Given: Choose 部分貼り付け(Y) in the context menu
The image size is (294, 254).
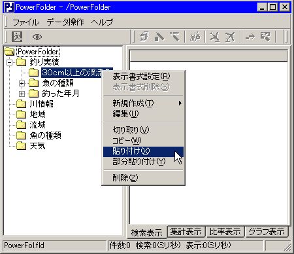Looking at the screenshot, I should [143, 162].
